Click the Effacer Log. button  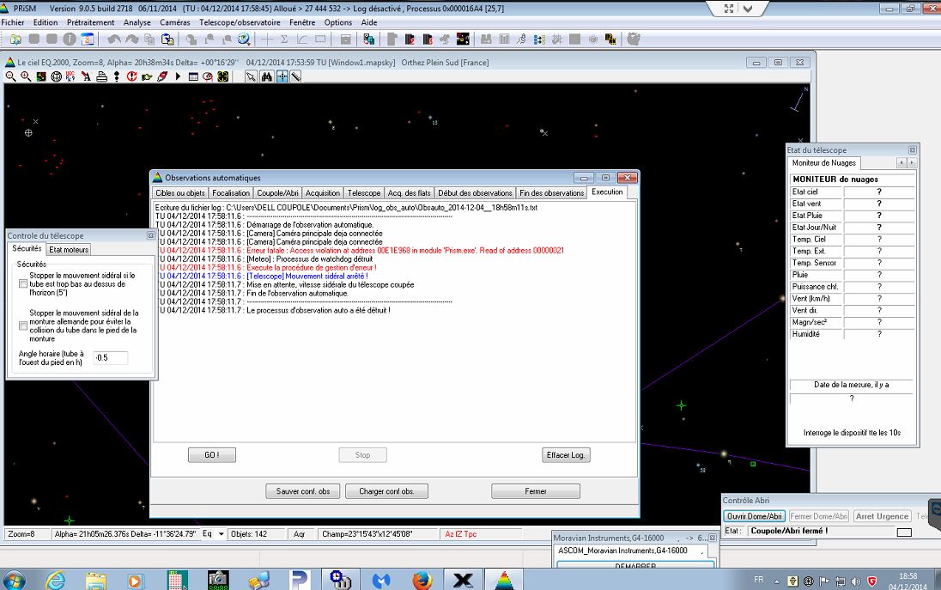(x=567, y=455)
